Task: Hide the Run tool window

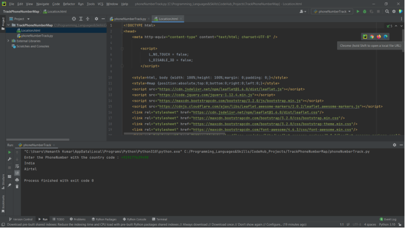Action: (401, 145)
